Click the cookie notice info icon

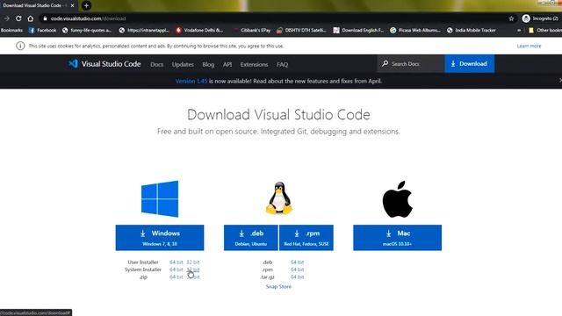(20, 46)
